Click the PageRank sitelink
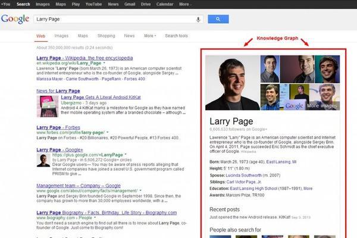The height and width of the screenshot is (238, 357). tap(111, 79)
